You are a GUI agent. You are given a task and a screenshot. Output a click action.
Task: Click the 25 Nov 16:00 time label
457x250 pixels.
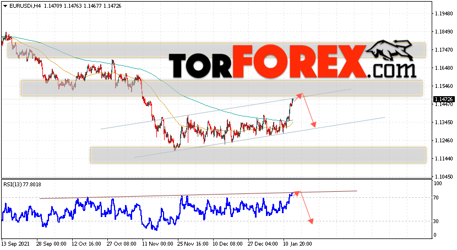pos(193,243)
